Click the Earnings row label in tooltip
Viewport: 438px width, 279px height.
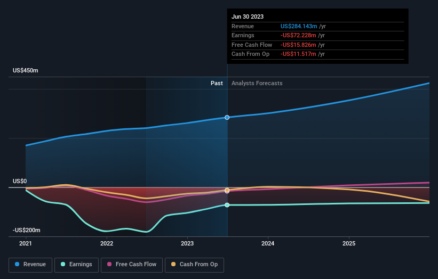click(x=243, y=35)
